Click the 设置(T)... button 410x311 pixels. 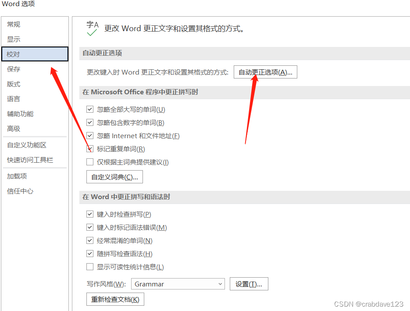pyautogui.click(x=249, y=284)
